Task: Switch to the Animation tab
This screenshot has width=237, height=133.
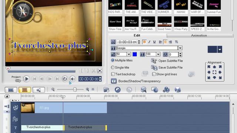Action: pos(199,35)
